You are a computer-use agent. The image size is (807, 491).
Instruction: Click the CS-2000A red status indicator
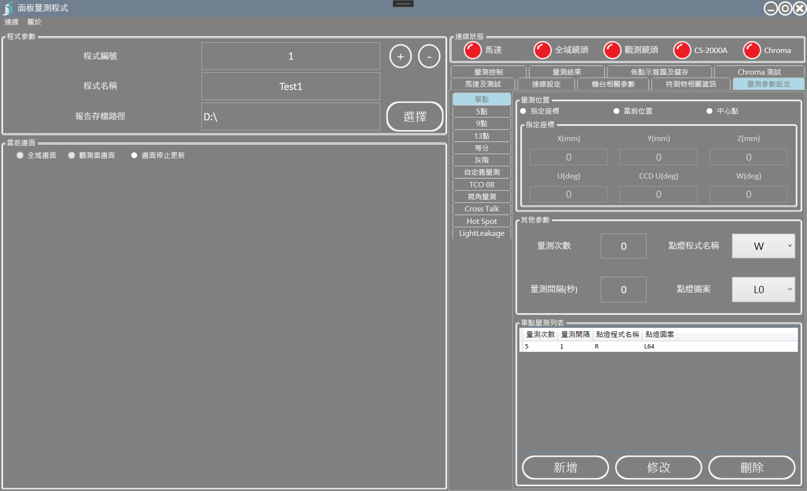(682, 50)
